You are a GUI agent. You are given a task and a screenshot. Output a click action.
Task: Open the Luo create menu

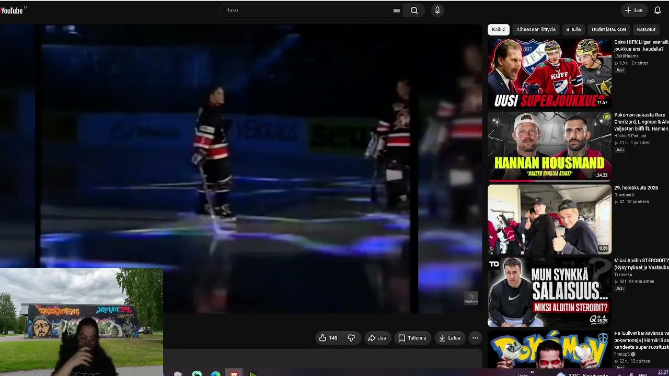point(634,10)
